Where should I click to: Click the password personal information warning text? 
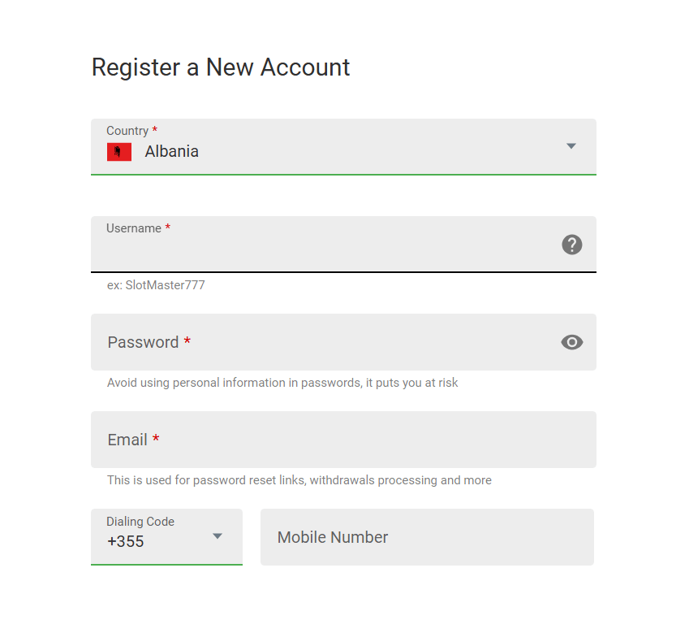tap(282, 383)
